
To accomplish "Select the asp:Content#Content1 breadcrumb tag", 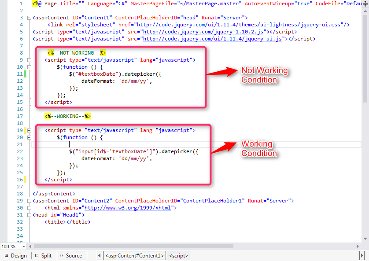I will [x=134, y=255].
